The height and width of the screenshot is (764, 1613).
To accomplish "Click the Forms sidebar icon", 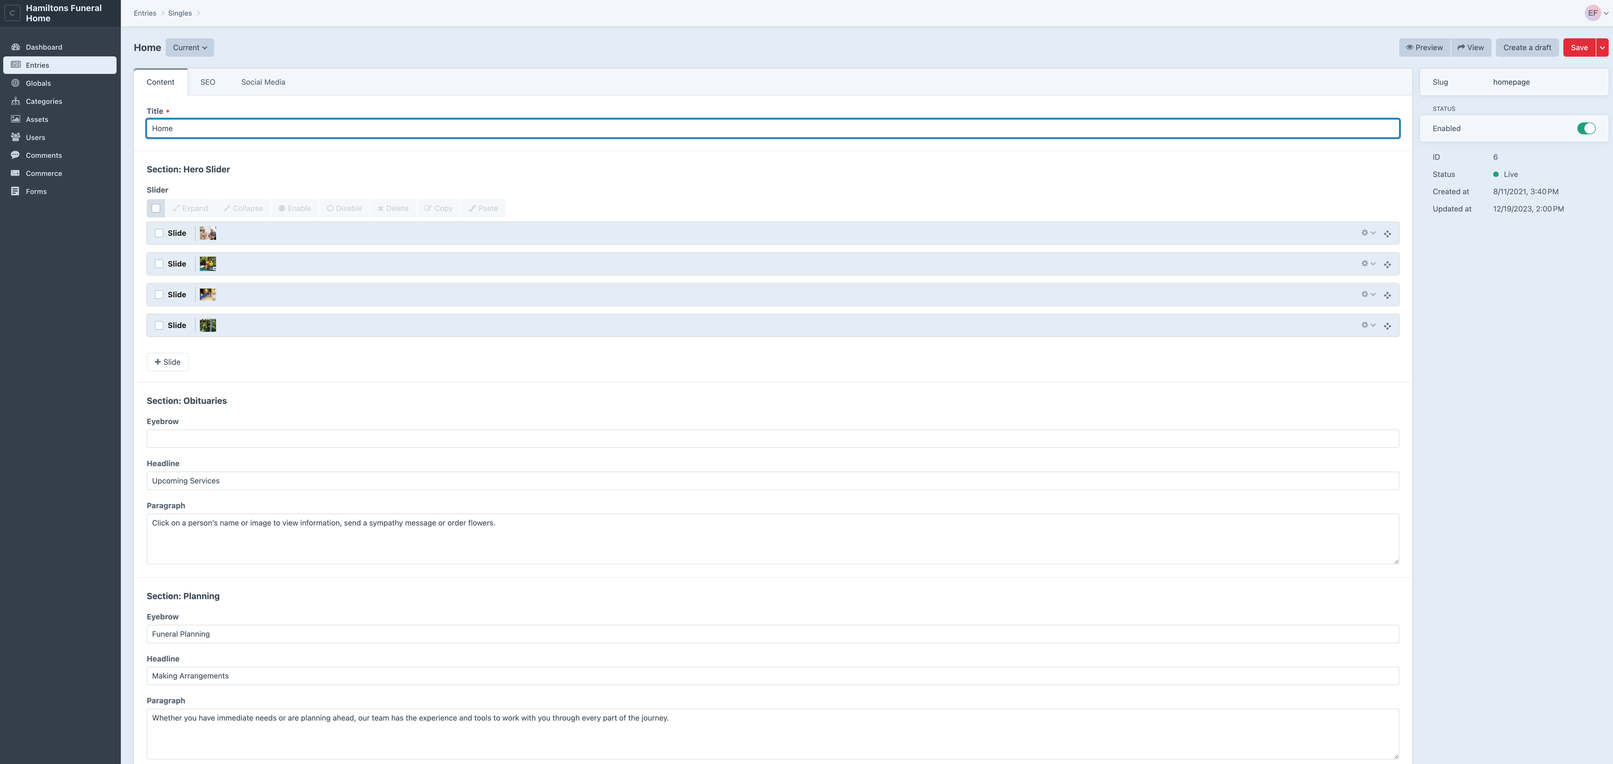I will 15,192.
